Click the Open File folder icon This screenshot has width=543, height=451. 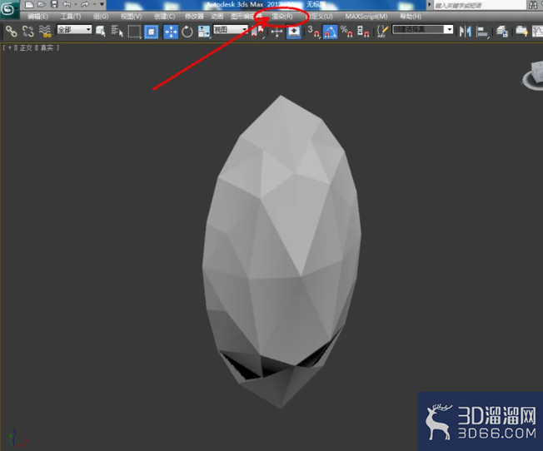coord(42,4)
